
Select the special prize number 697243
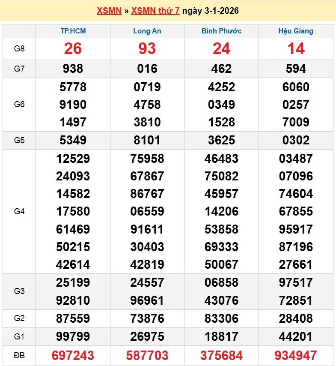pos(73,355)
